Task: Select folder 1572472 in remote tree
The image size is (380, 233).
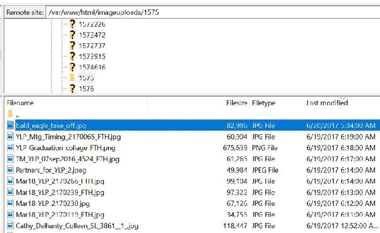Action: (x=92, y=35)
